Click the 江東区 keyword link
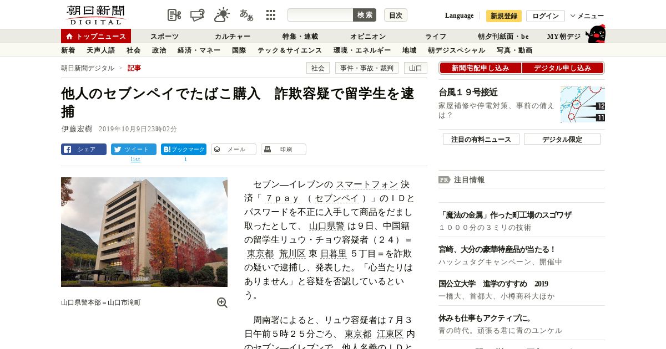This screenshot has height=349, width=666. pyautogui.click(x=390, y=334)
